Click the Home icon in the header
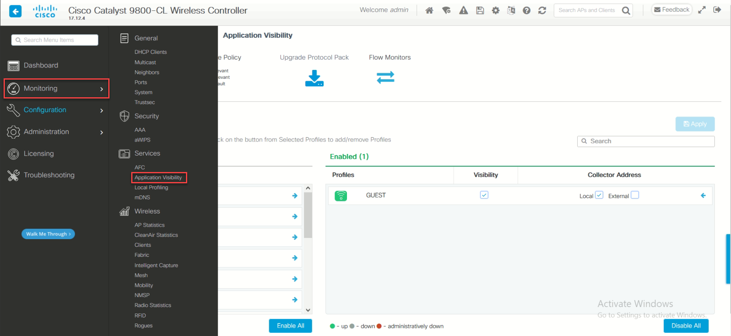Image resolution: width=731 pixels, height=336 pixels. pos(429,10)
